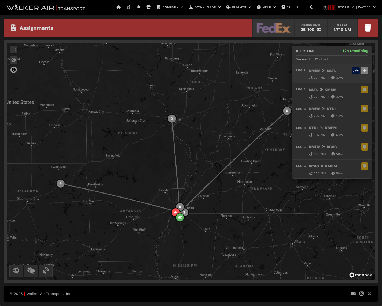This screenshot has height=306, width=382.
Task: Click pending clock icon for Leg 2
Action: click(365, 90)
